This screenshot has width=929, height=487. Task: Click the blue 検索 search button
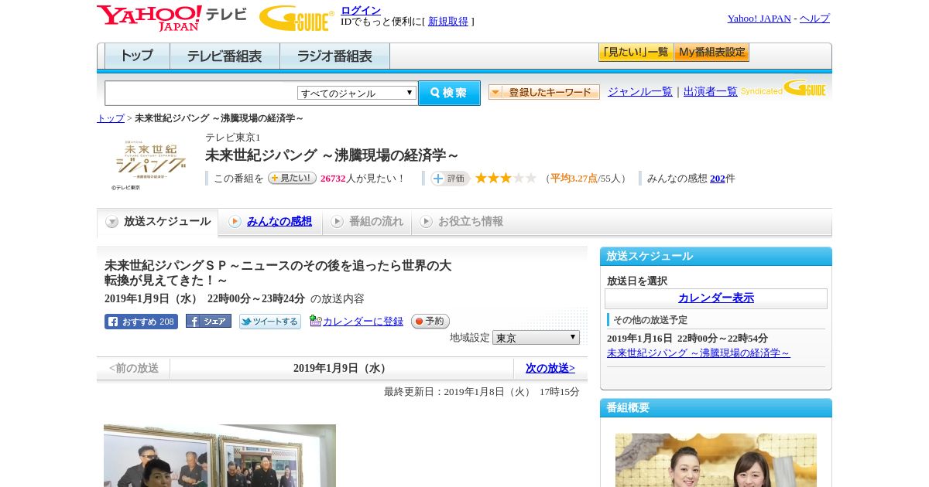point(449,93)
